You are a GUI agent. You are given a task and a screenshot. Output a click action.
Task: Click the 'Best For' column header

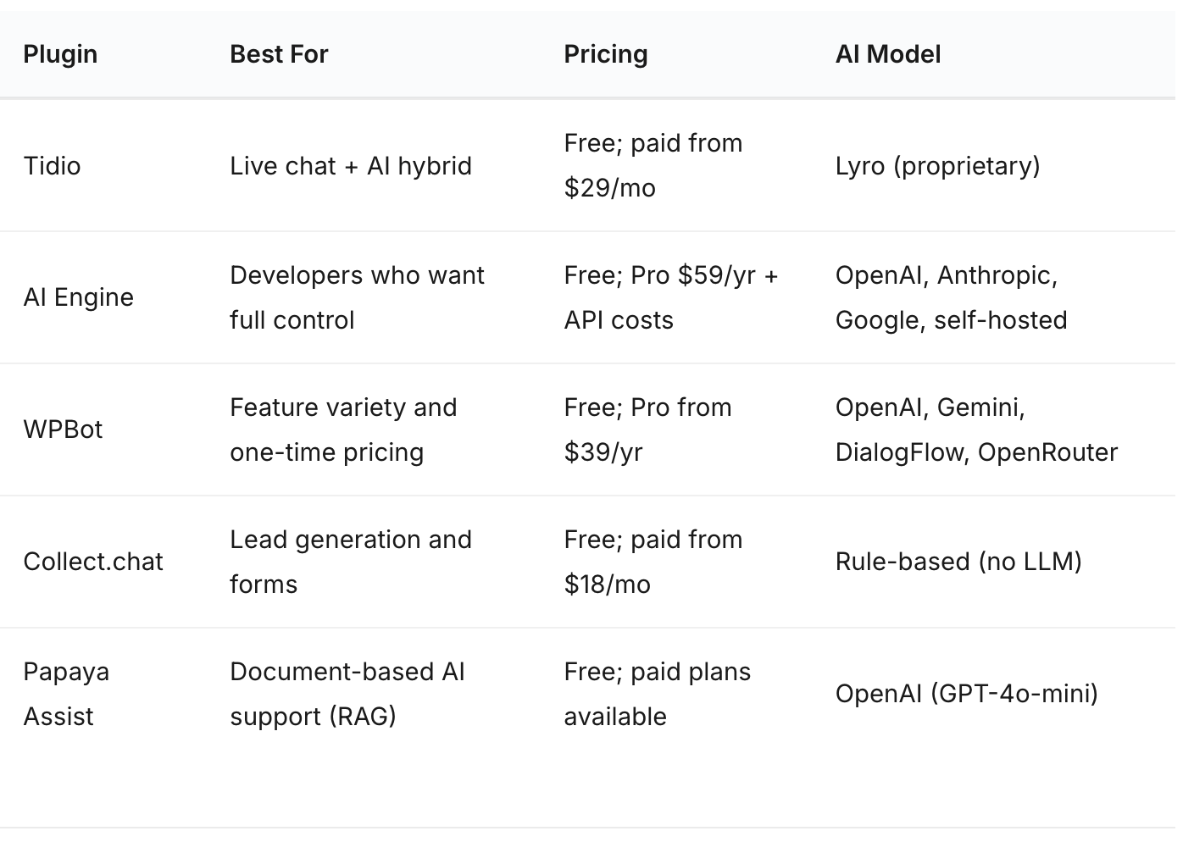click(x=279, y=54)
